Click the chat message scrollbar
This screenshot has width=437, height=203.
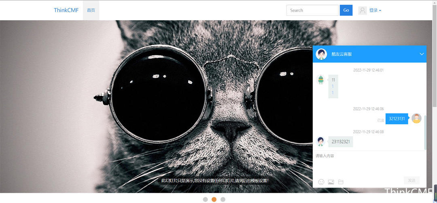point(425,131)
